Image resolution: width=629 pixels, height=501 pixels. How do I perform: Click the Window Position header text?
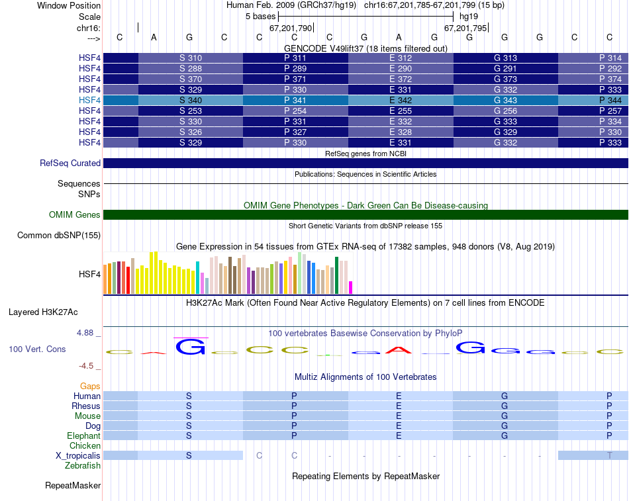click(69, 5)
